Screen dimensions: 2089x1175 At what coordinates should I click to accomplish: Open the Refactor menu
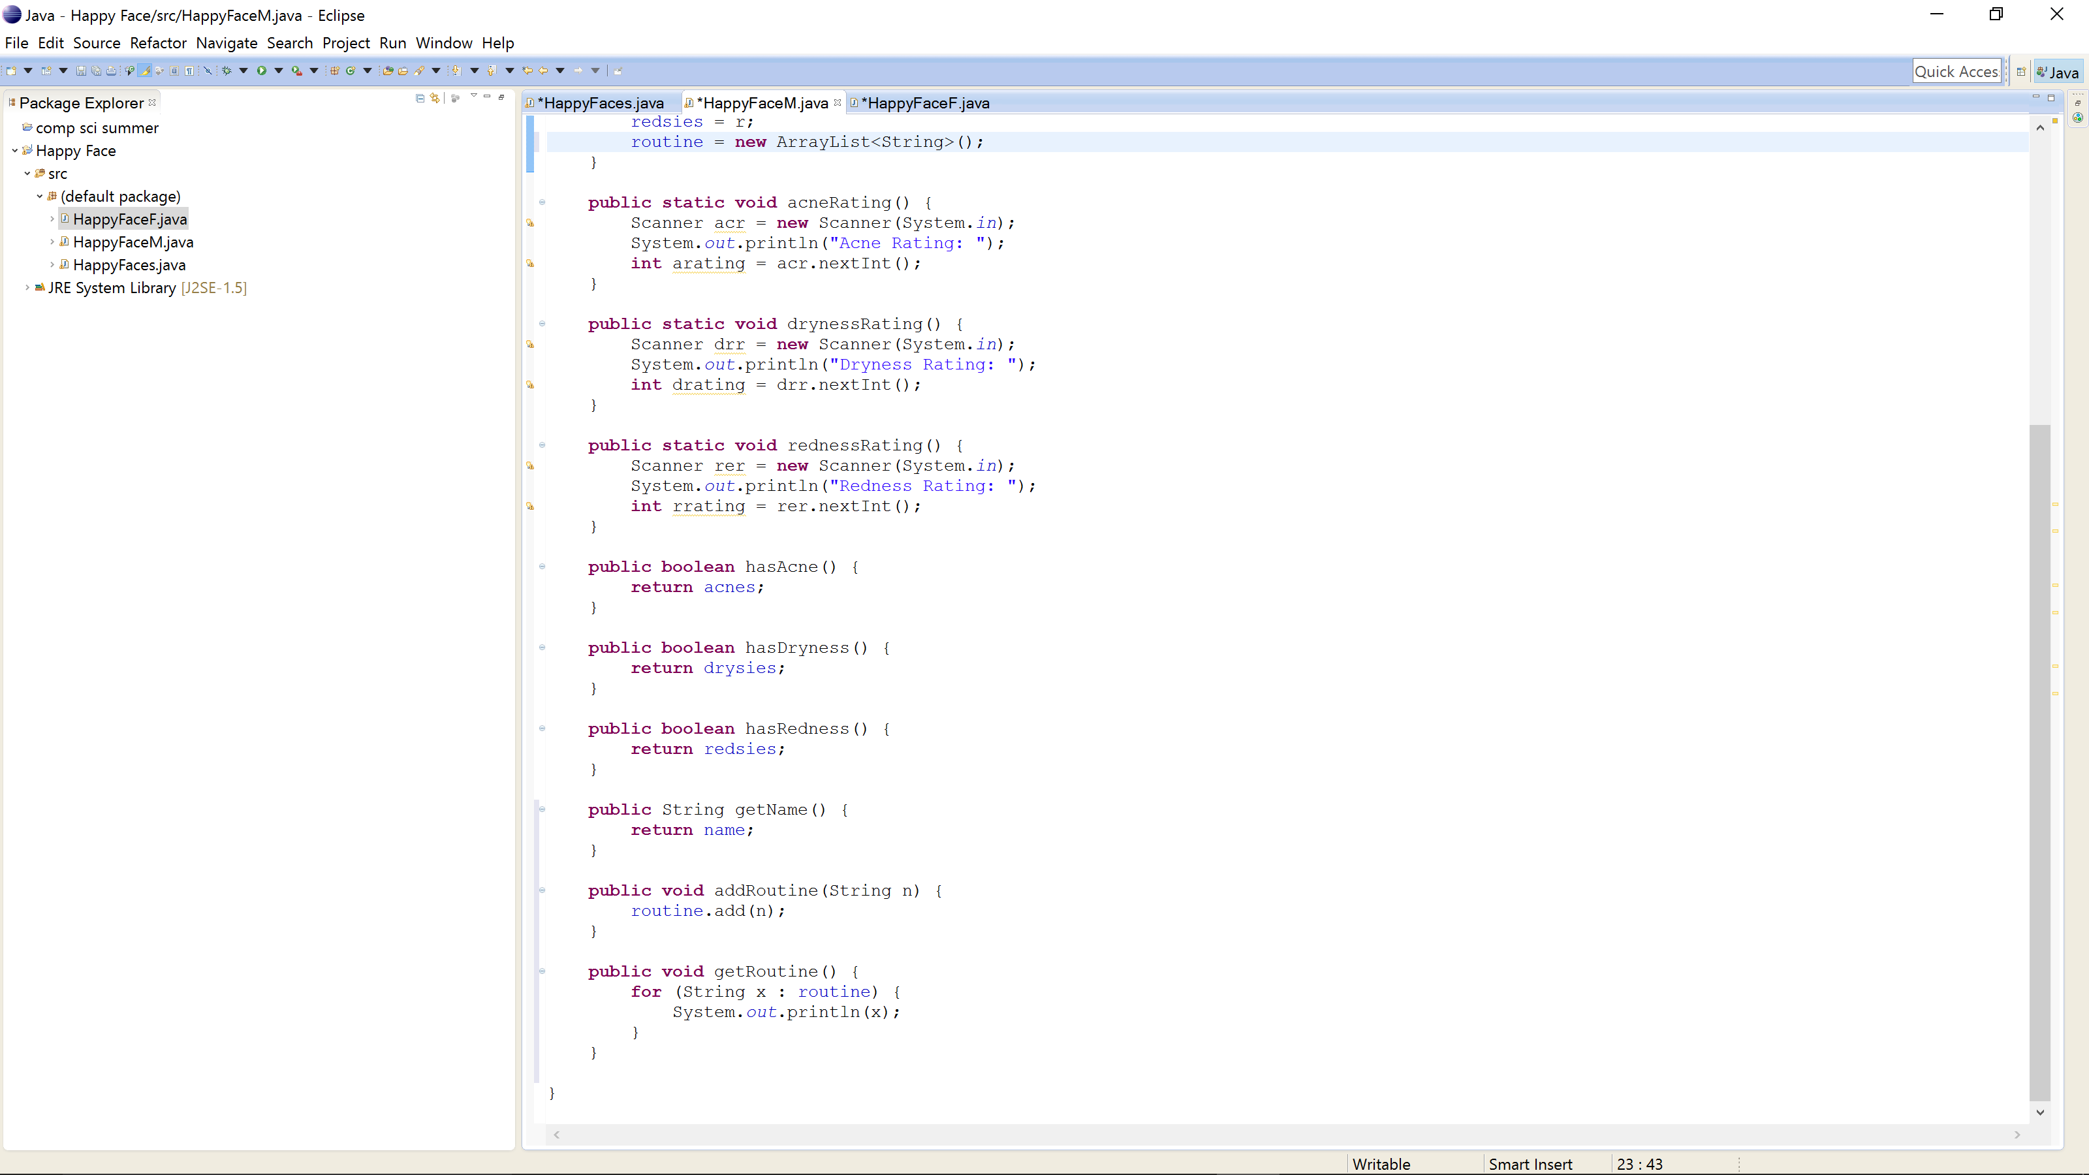(x=157, y=43)
